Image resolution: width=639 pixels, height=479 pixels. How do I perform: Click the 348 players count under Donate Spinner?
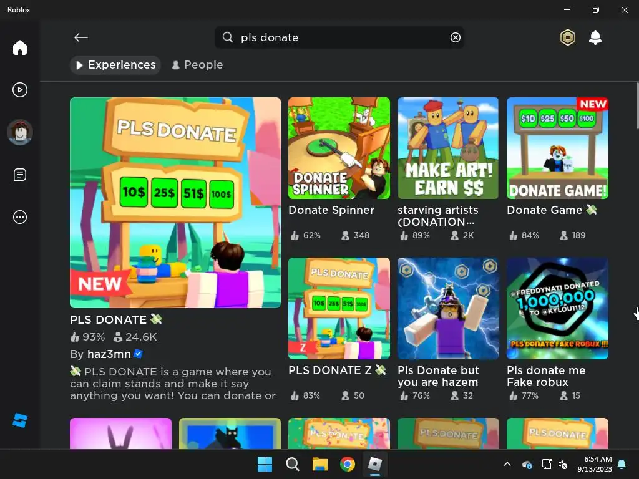[x=355, y=235]
